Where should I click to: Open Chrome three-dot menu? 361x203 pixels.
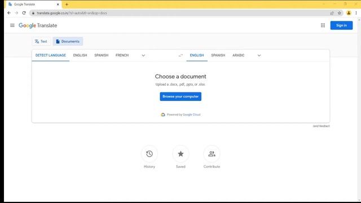tap(356, 13)
